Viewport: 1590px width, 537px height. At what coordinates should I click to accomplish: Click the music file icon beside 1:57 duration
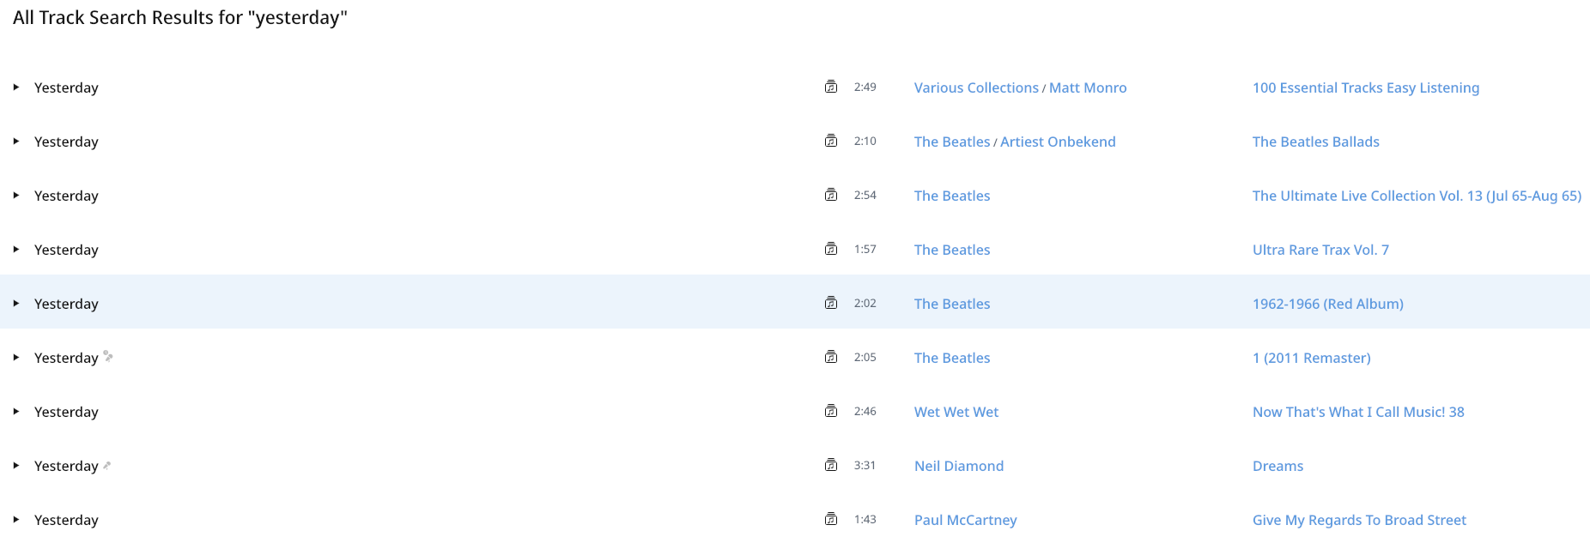click(831, 249)
